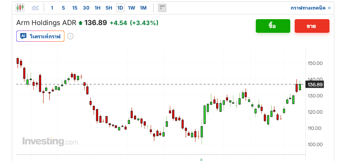The image size is (338, 161).
Task: Click the last green candlestick on the chart
Action: 300,87
